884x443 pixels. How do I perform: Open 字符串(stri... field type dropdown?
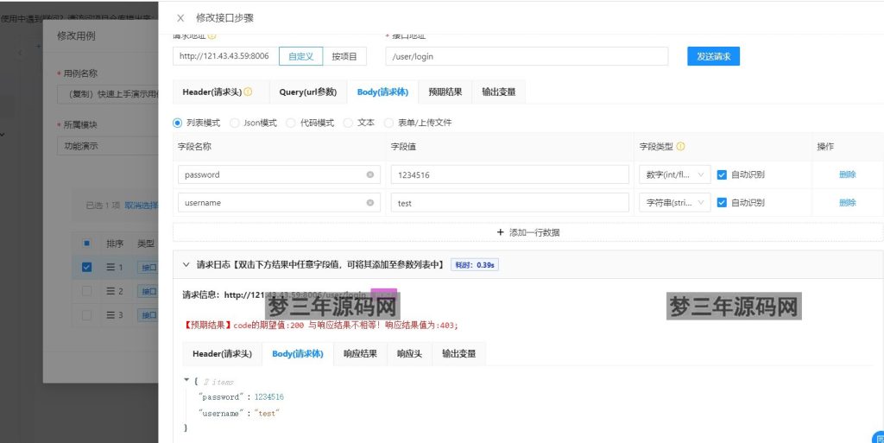[x=675, y=203]
